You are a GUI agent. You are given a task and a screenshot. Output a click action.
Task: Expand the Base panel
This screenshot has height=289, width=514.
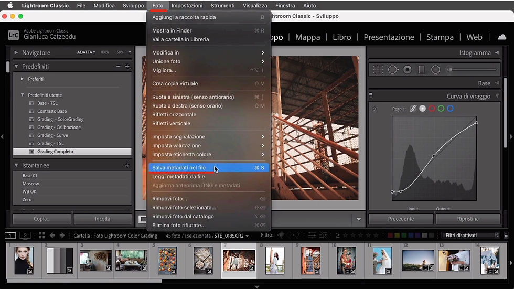tap(497, 83)
